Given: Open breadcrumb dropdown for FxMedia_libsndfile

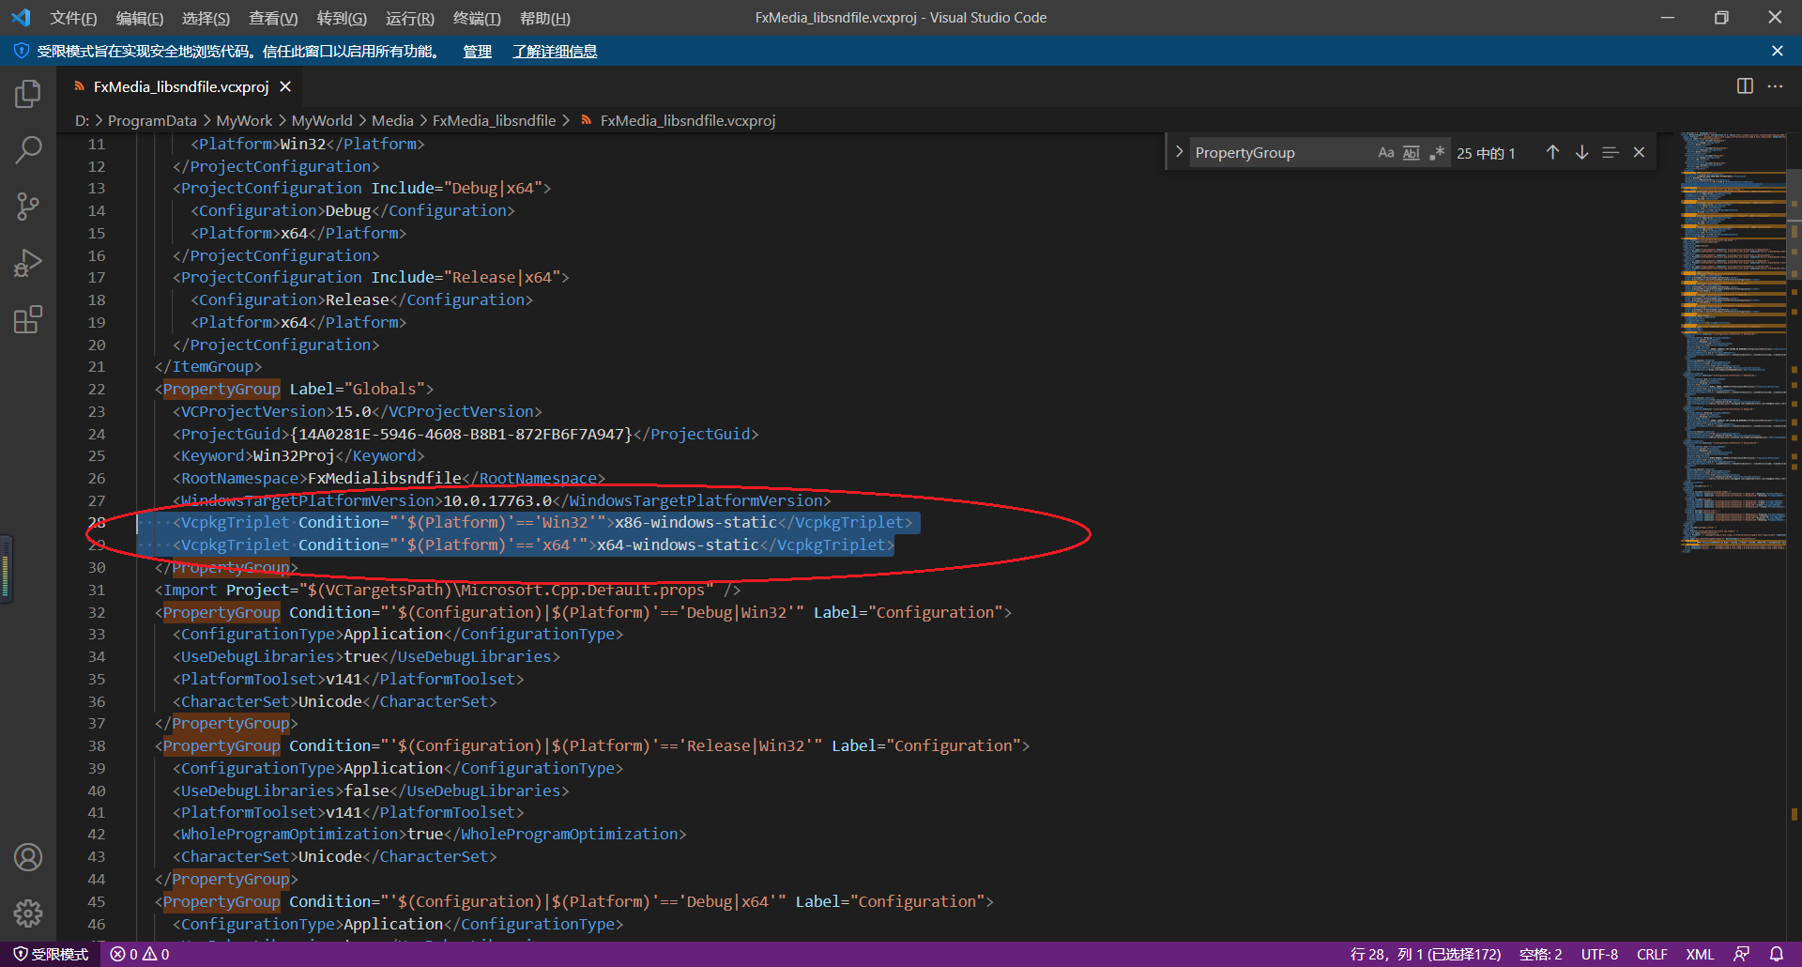Looking at the screenshot, I should pos(495,120).
